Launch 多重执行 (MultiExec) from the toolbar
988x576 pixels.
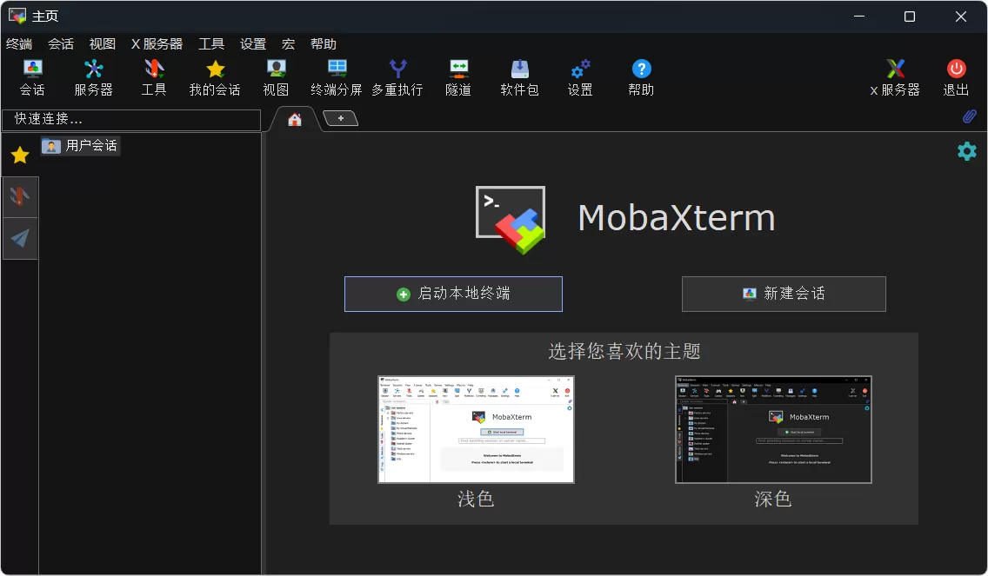pos(397,76)
